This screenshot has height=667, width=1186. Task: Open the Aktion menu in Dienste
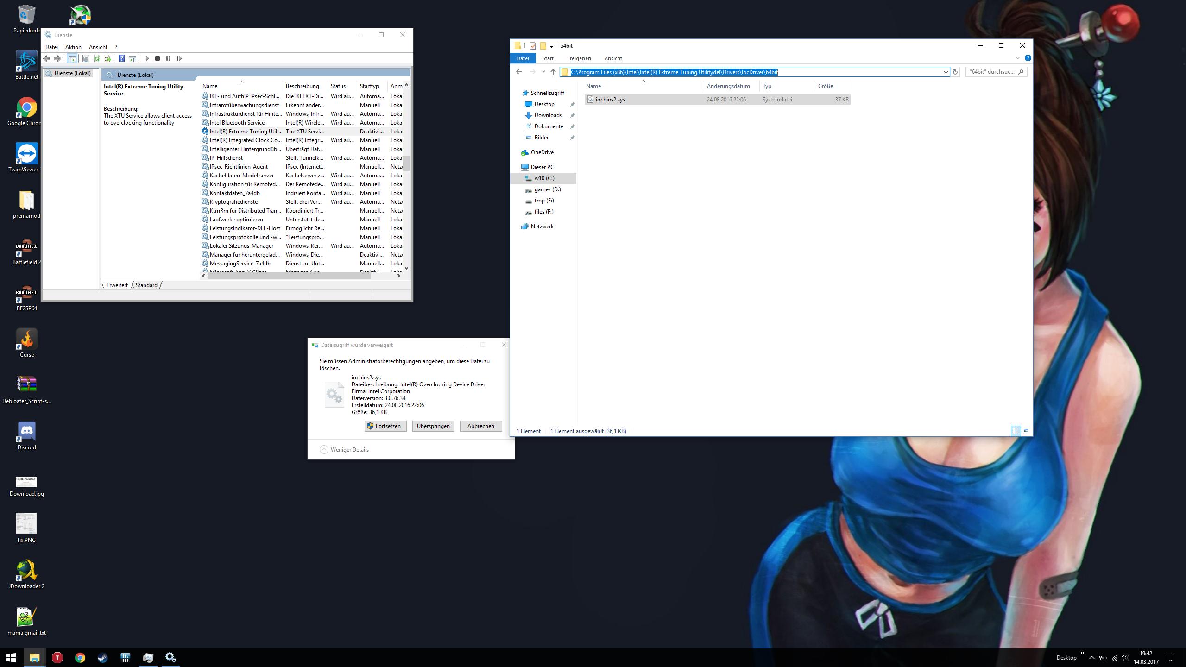coord(73,47)
